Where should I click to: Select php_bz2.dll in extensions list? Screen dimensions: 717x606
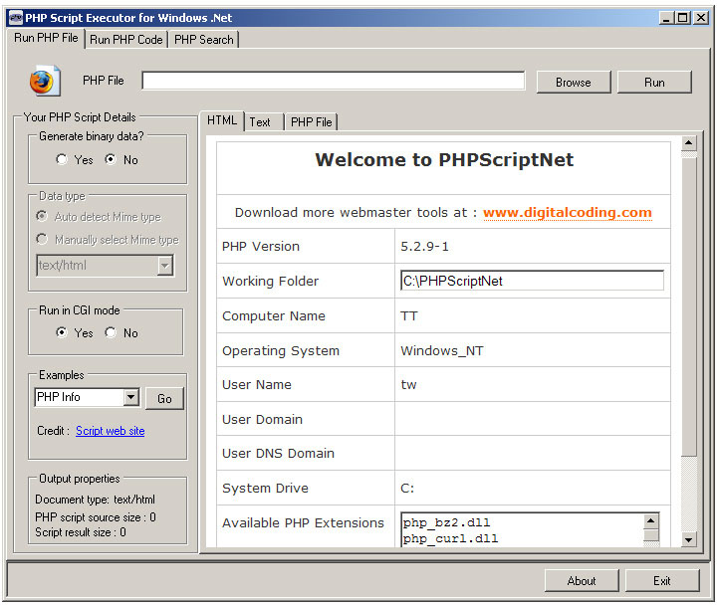point(447,522)
